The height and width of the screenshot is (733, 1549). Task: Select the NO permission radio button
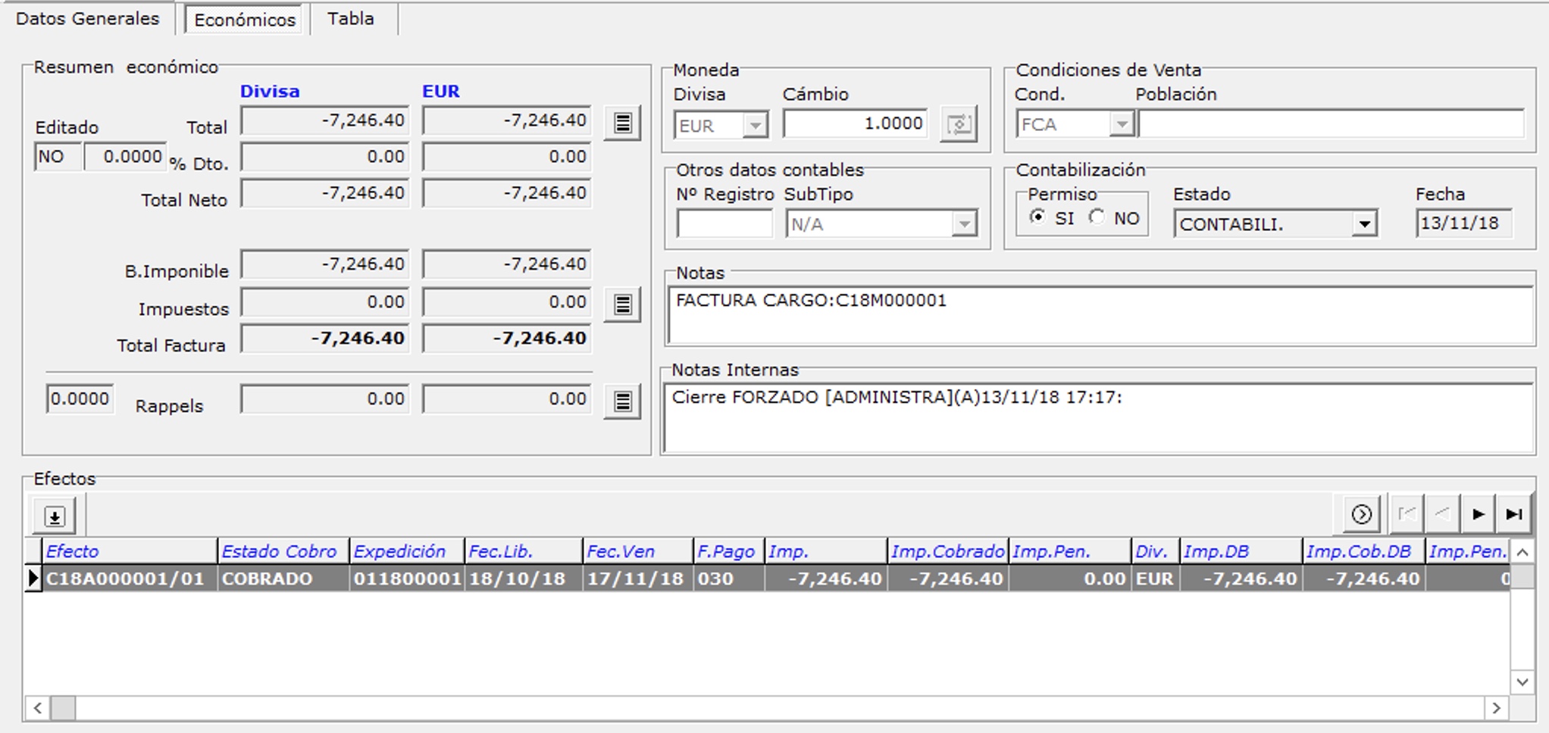click(1097, 217)
